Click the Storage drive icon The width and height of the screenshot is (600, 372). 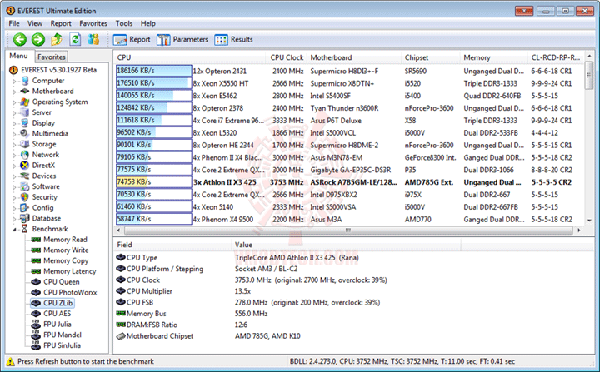[x=25, y=144]
